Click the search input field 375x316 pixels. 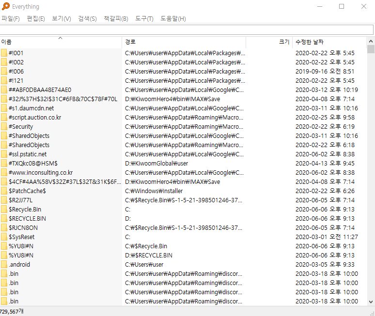pyautogui.click(x=187, y=30)
